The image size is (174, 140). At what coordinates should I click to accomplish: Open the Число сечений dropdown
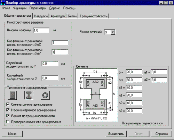(113, 32)
